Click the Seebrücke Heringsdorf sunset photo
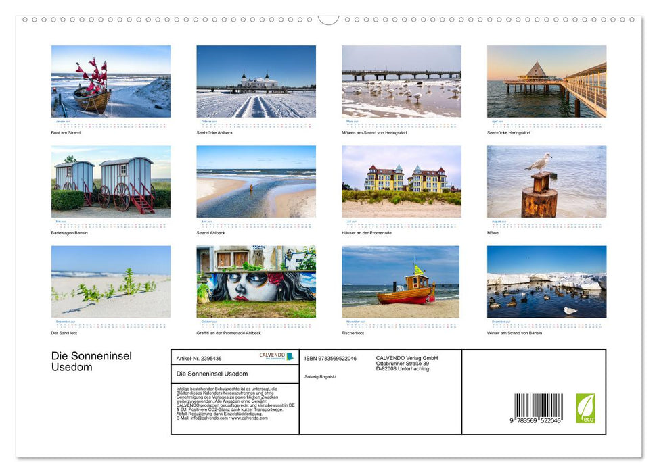 [x=547, y=81]
